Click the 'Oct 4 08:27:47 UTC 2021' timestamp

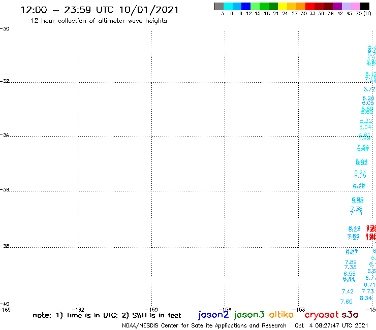(331, 326)
